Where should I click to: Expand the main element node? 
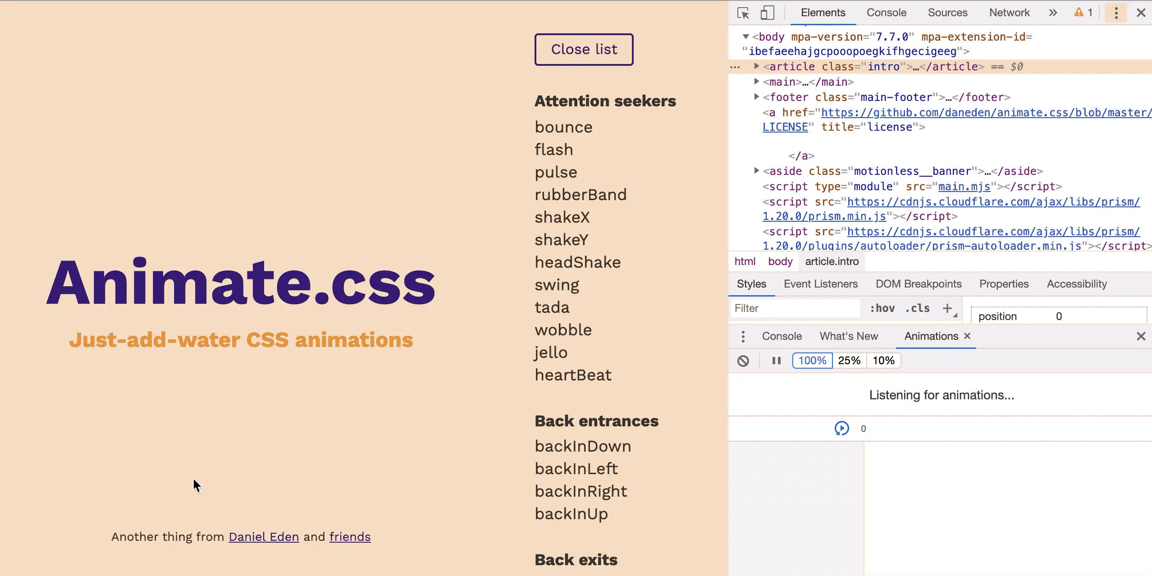coord(757,82)
